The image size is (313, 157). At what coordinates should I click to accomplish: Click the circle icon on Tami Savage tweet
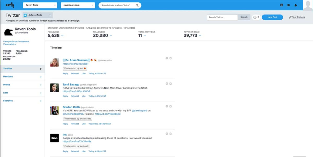pos(167,84)
